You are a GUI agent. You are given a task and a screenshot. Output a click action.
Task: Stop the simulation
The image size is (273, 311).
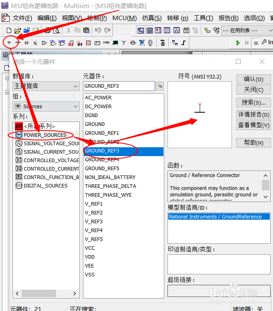pos(256,43)
